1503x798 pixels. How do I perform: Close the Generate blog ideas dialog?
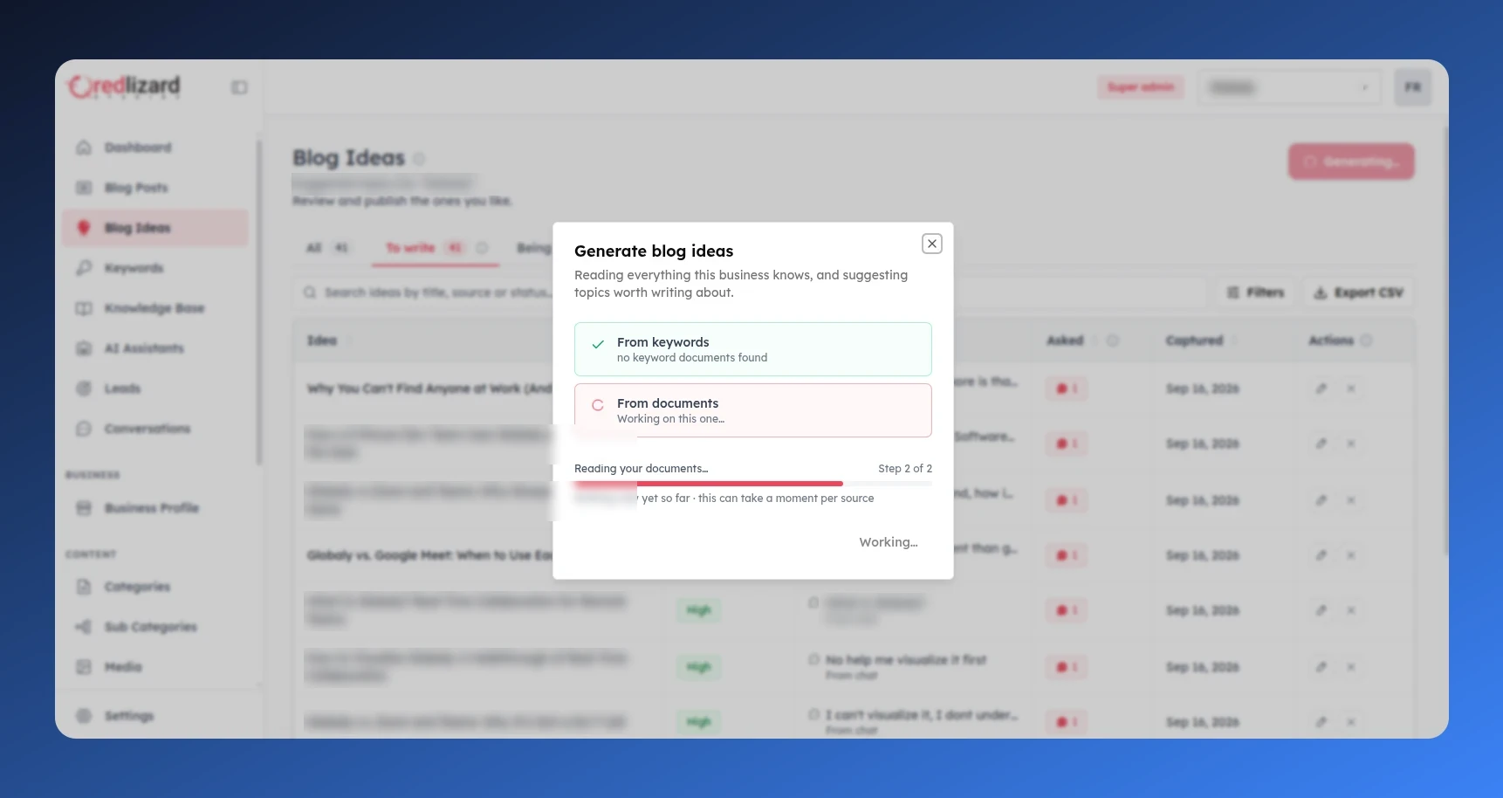click(x=932, y=244)
